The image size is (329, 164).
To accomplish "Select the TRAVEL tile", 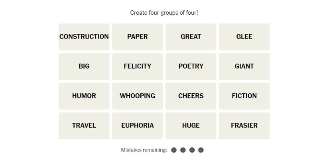I will 84,125.
